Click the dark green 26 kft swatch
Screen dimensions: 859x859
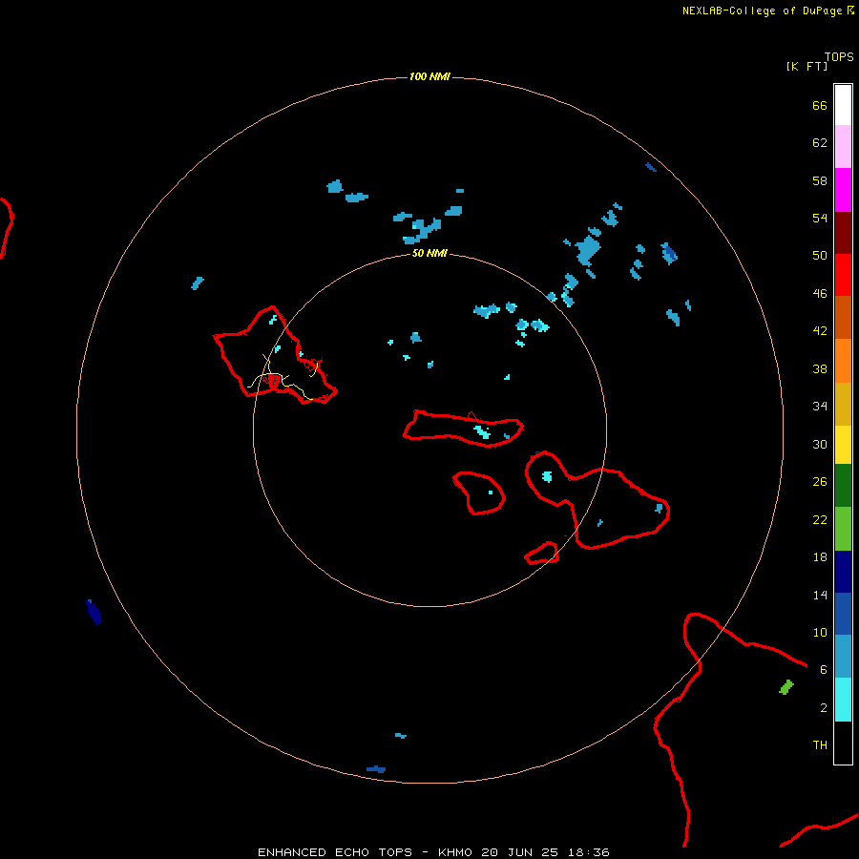843,486
